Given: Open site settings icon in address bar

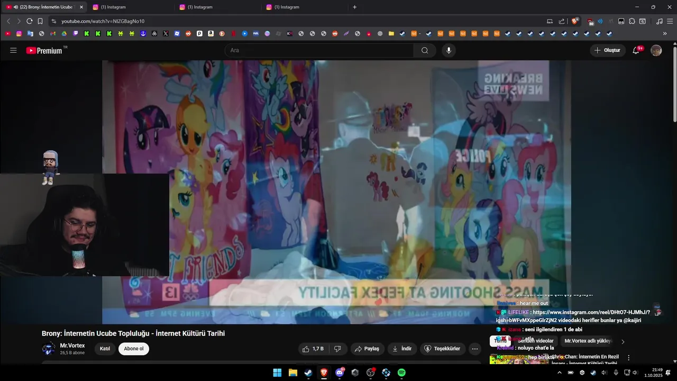Looking at the screenshot, I should 53,21.
